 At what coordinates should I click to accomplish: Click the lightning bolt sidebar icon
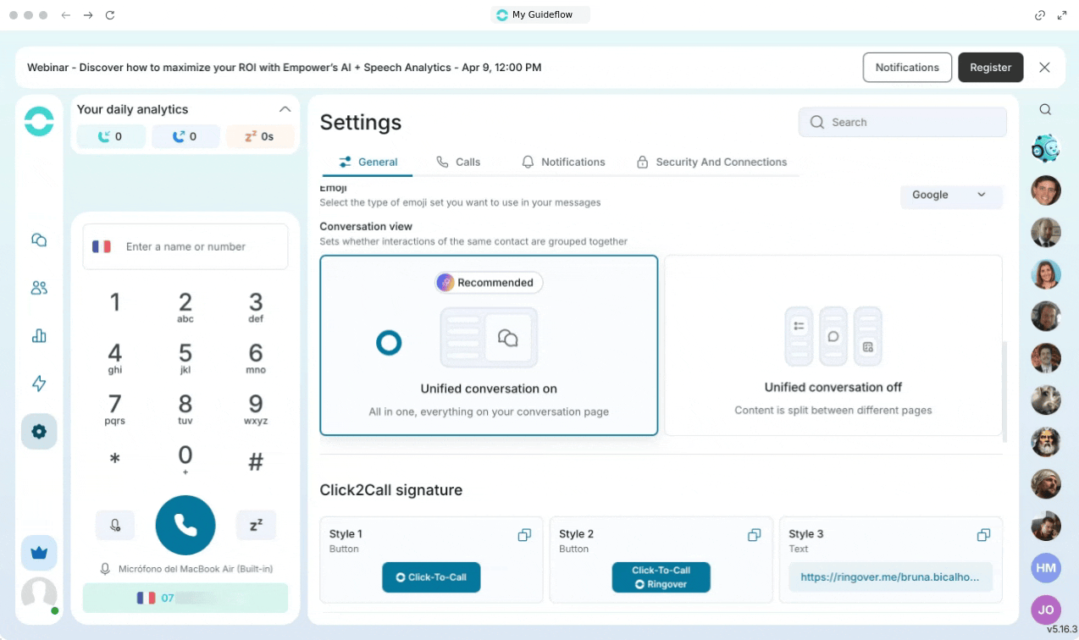click(39, 383)
